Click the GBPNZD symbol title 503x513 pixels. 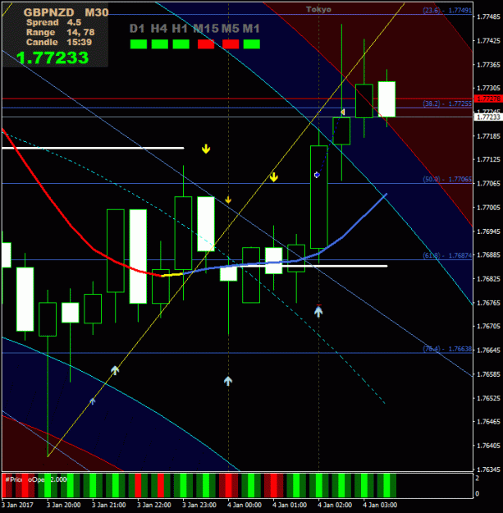click(x=49, y=12)
